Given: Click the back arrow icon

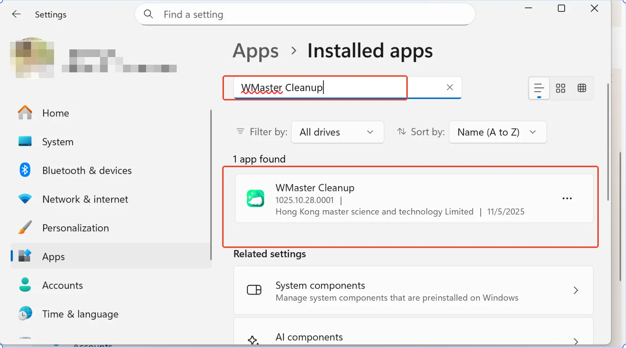Looking at the screenshot, I should [16, 14].
